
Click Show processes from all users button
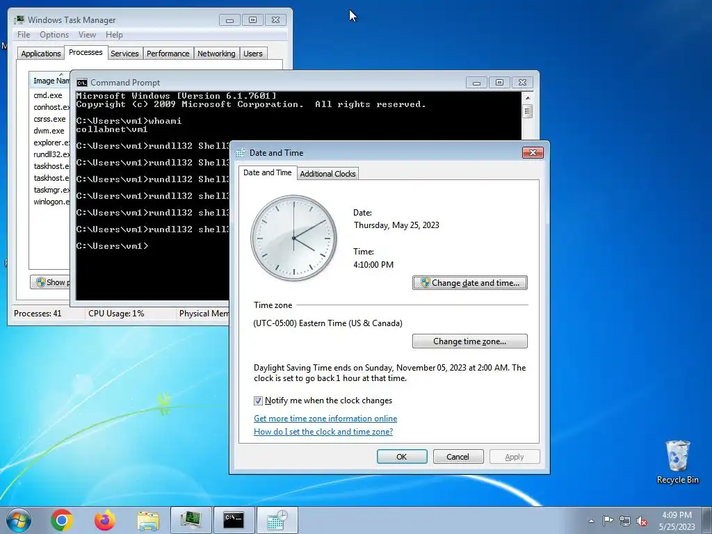[x=51, y=282]
